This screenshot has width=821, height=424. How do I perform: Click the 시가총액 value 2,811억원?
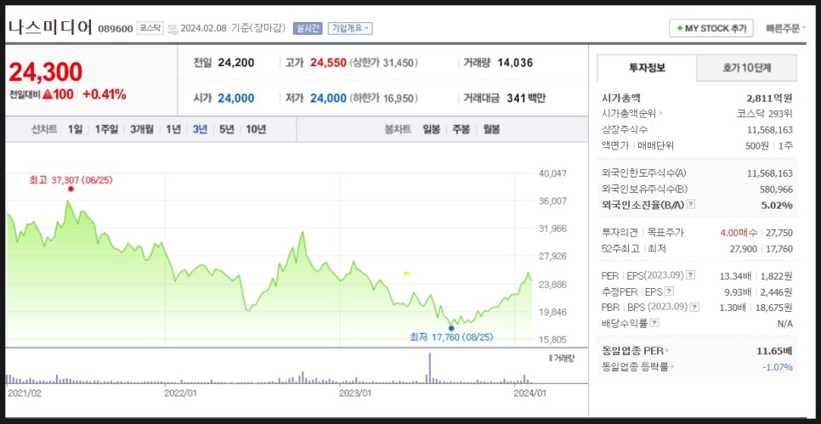[x=769, y=98]
